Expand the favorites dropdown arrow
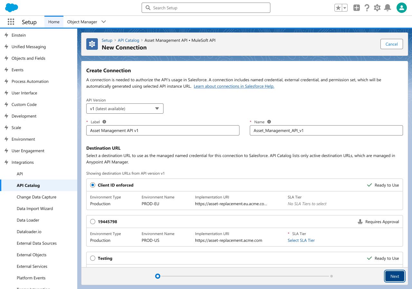 [x=344, y=7]
